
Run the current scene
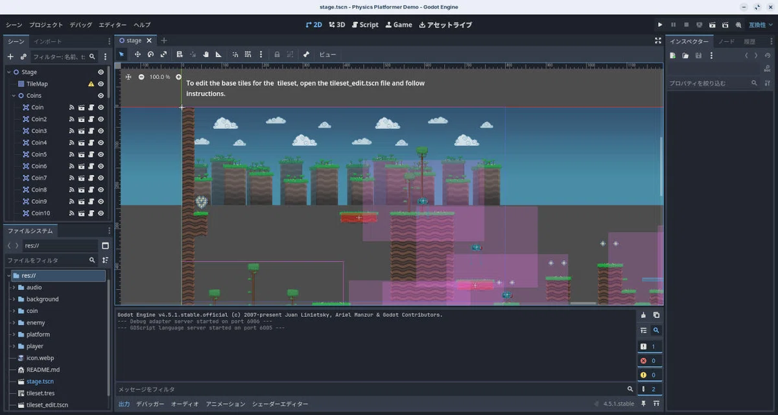(x=713, y=25)
